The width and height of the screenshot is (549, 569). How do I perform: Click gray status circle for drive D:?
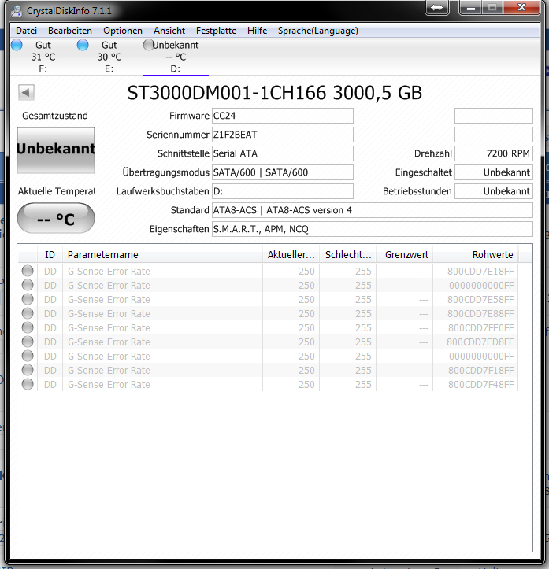click(x=148, y=45)
